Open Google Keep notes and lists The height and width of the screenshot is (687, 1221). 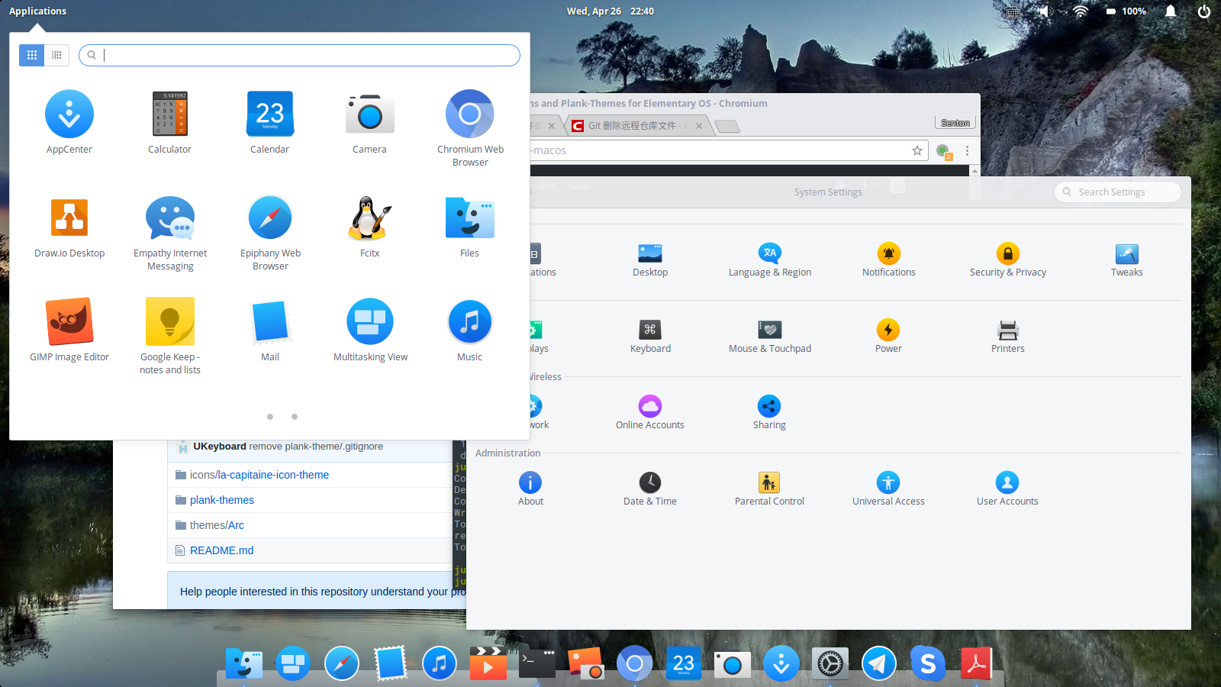pyautogui.click(x=169, y=336)
